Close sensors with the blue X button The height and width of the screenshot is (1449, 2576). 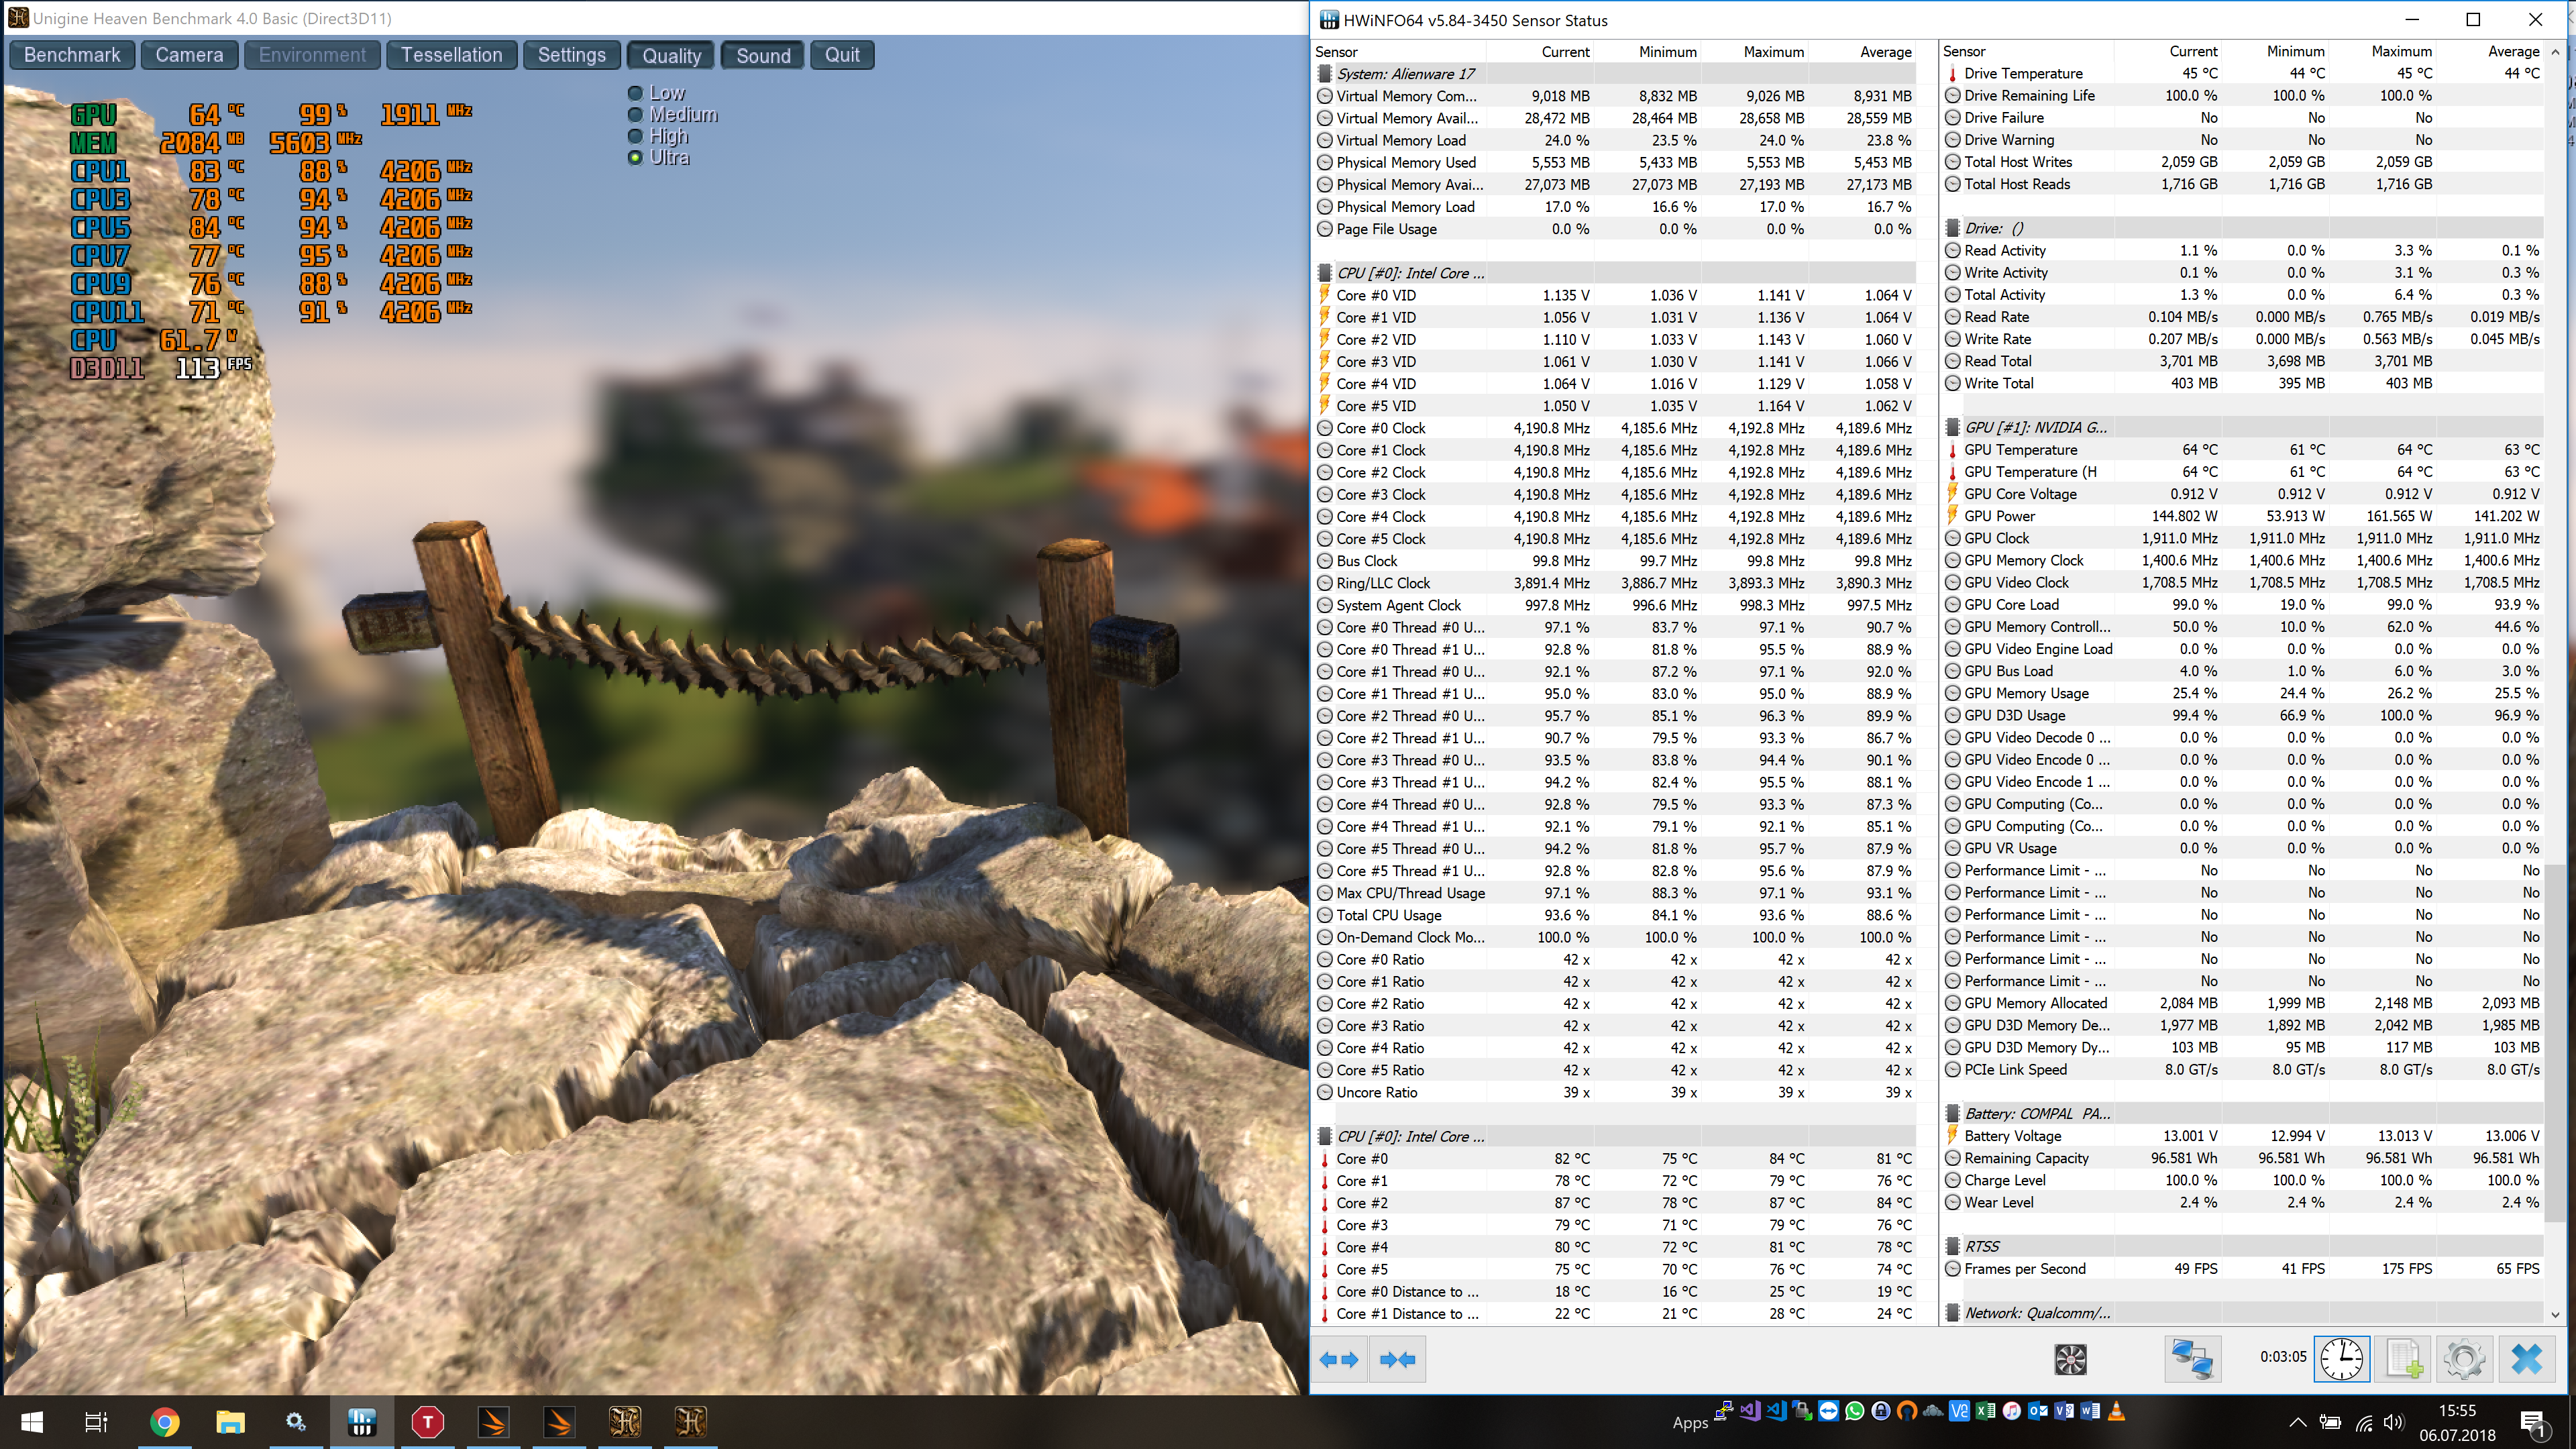pos(2526,1359)
